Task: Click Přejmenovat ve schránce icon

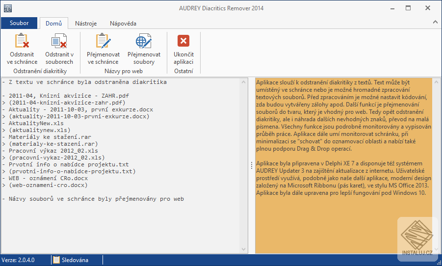Action: click(103, 41)
